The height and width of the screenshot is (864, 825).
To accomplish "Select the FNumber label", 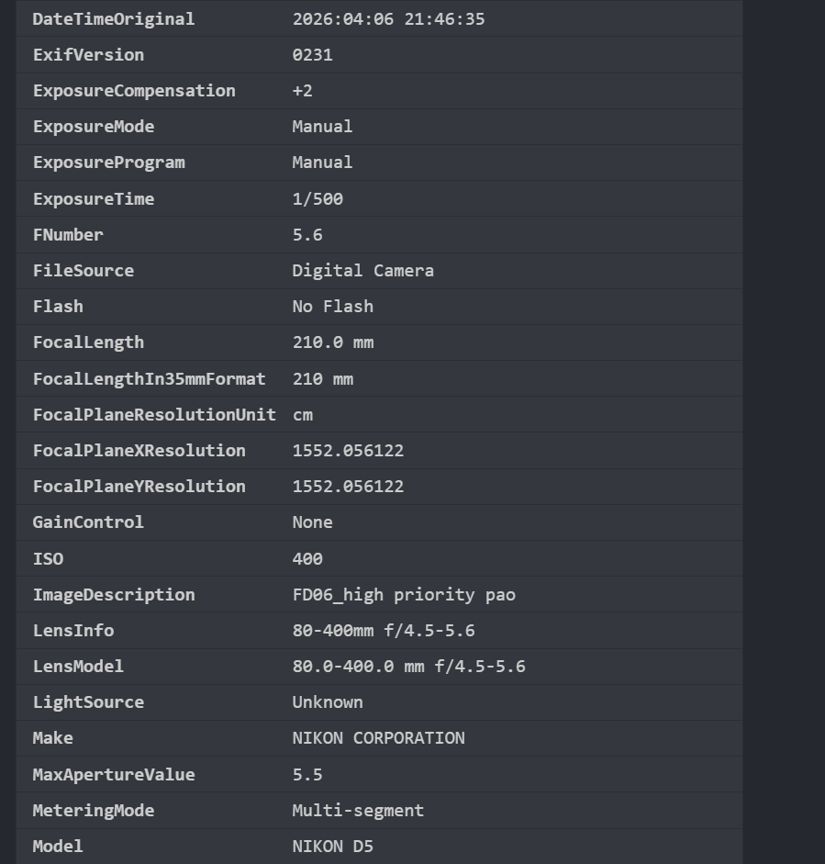I will tap(68, 235).
